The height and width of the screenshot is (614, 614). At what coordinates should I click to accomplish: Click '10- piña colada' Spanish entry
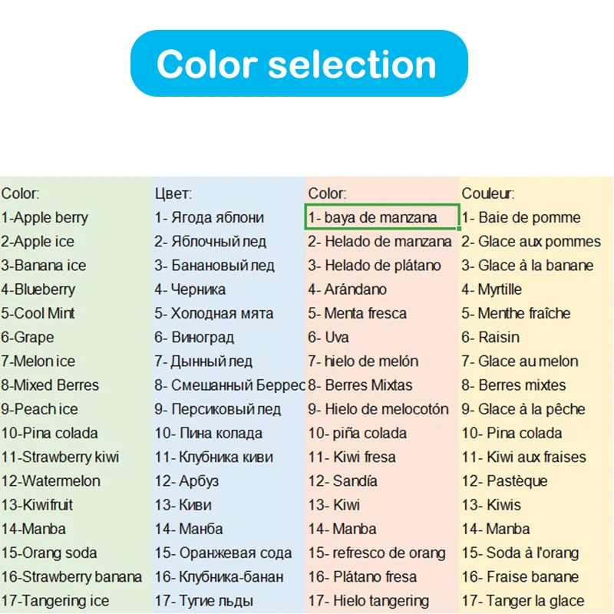tap(358, 433)
